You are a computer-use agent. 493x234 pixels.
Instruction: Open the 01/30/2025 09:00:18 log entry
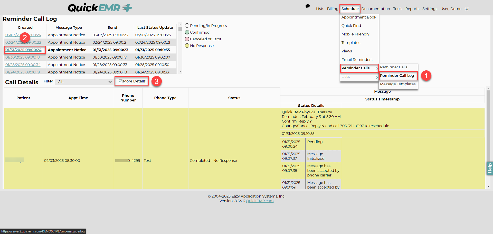coord(23,57)
